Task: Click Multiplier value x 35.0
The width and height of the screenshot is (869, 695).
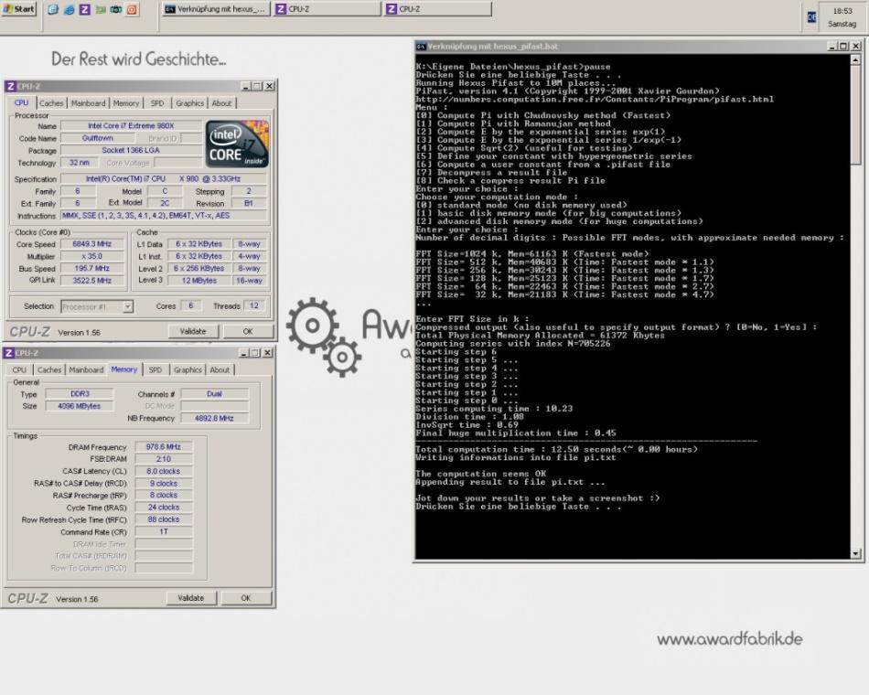Action: [x=92, y=256]
